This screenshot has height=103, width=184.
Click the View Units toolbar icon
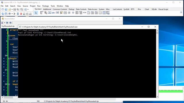pos(3,14)
